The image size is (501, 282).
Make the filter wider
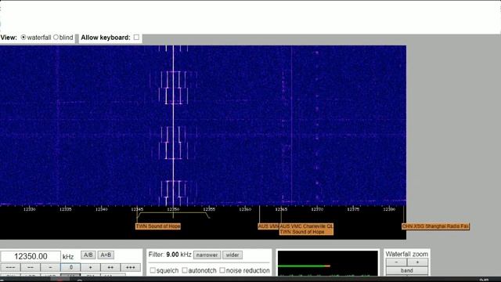coord(232,255)
